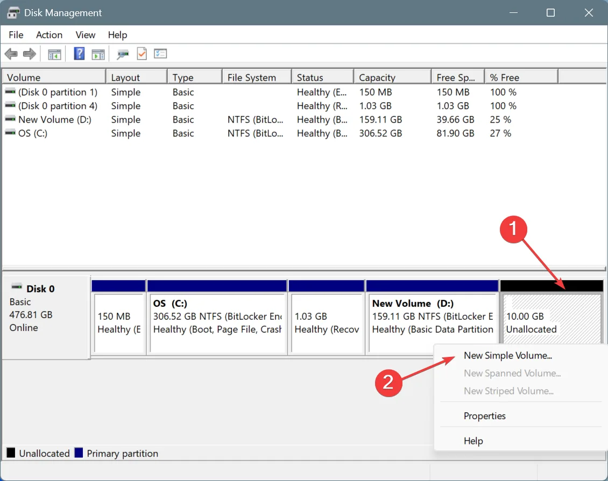
Task: Click the document with checkmark toolbar icon
Action: pyautogui.click(x=142, y=53)
